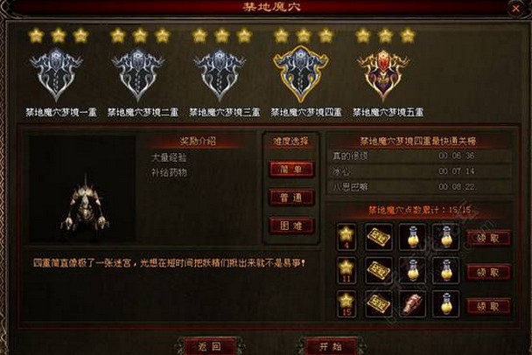The image size is (532, 355).
Task: Claim the 15-star reward with 领取
Action: 488,307
